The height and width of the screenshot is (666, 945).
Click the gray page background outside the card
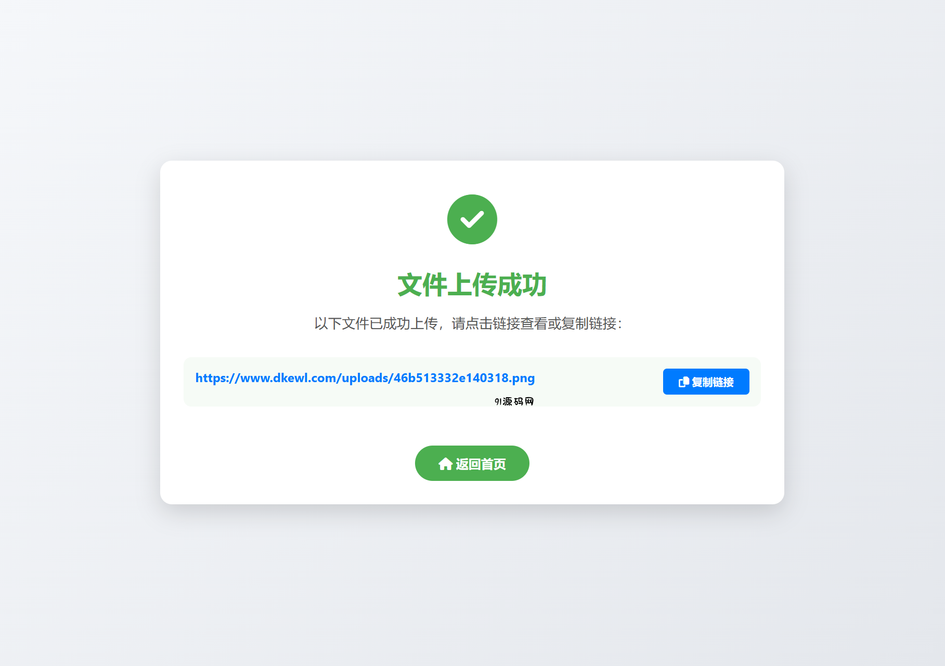point(78,333)
